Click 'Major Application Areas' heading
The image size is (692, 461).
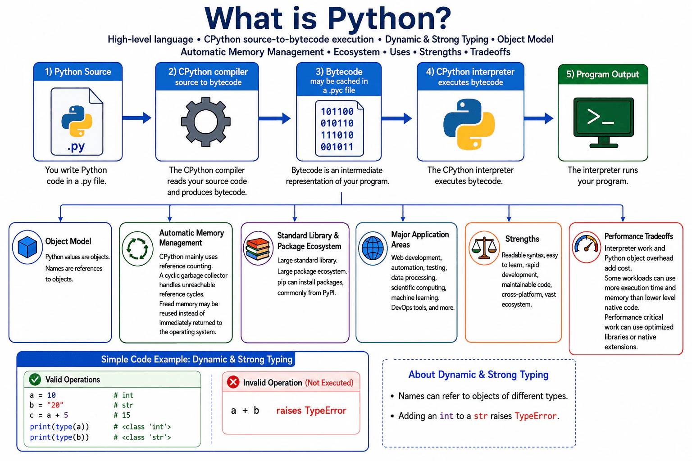click(420, 240)
